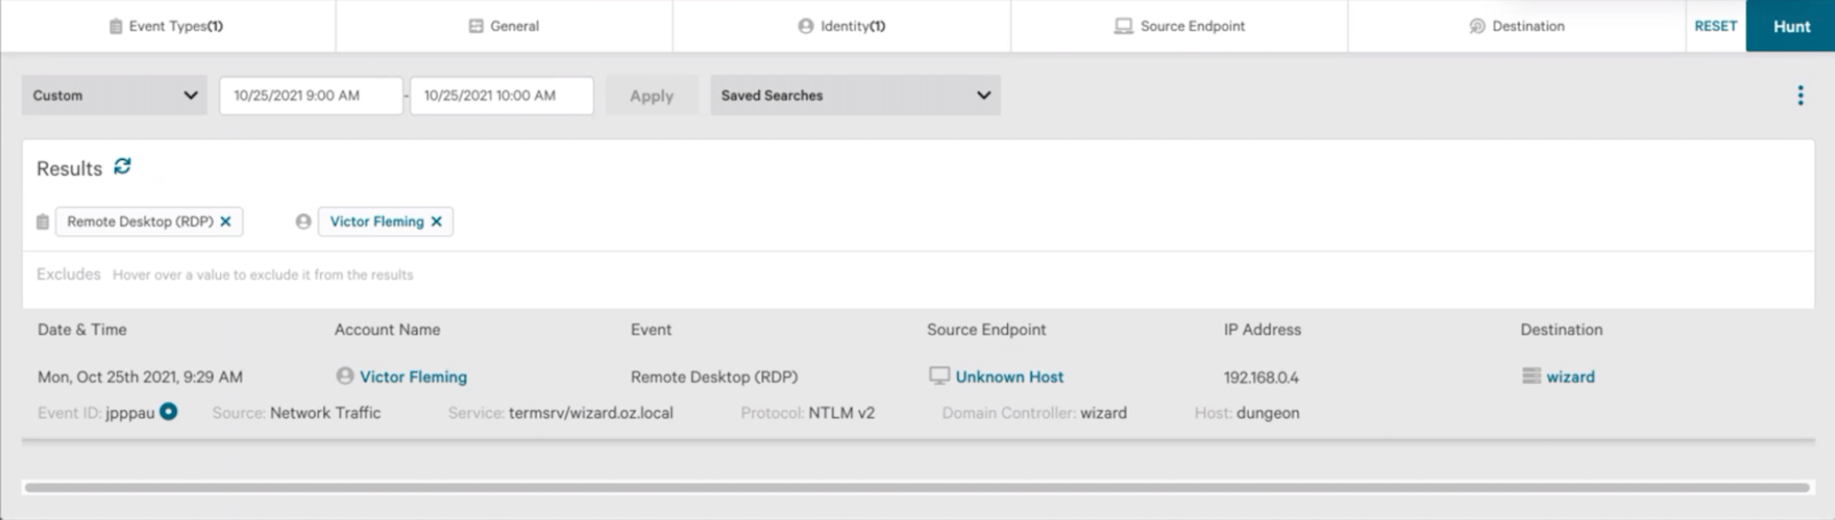The width and height of the screenshot is (1835, 520).
Task: Open the Event Types filter tab
Action: [x=167, y=26]
